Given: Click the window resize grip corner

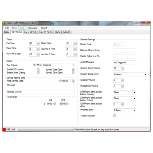Looking at the screenshot, I should (149, 130).
